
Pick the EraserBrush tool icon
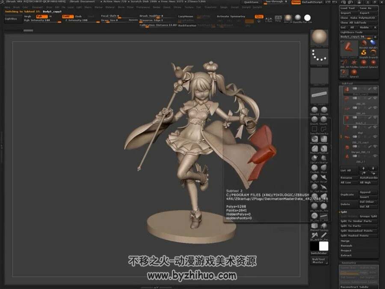[373, 52]
